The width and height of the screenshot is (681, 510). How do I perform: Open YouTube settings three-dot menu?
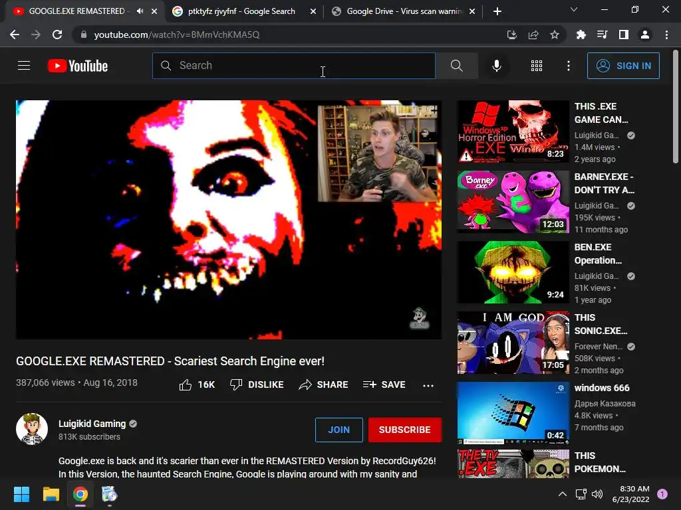pyautogui.click(x=568, y=66)
